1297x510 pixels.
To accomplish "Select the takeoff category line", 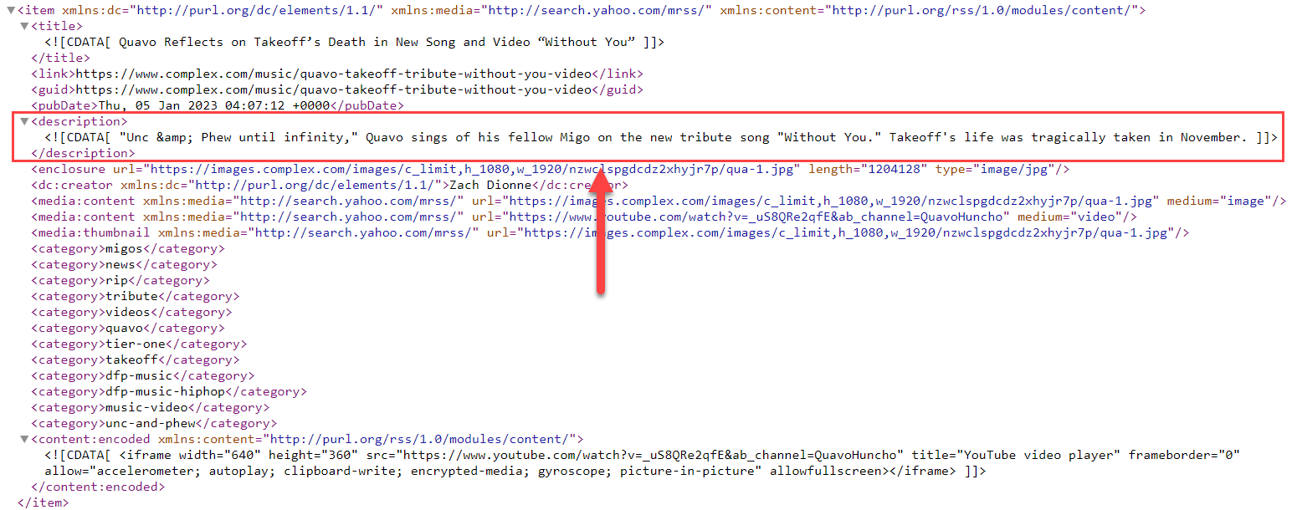I will 136,360.
